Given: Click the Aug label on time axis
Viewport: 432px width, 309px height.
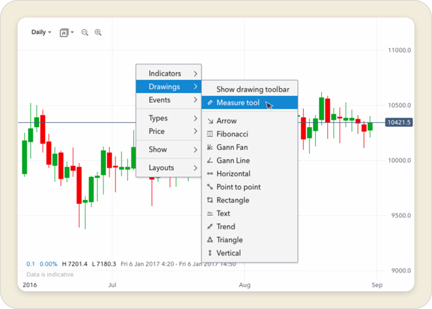Looking at the screenshot, I should tap(245, 285).
